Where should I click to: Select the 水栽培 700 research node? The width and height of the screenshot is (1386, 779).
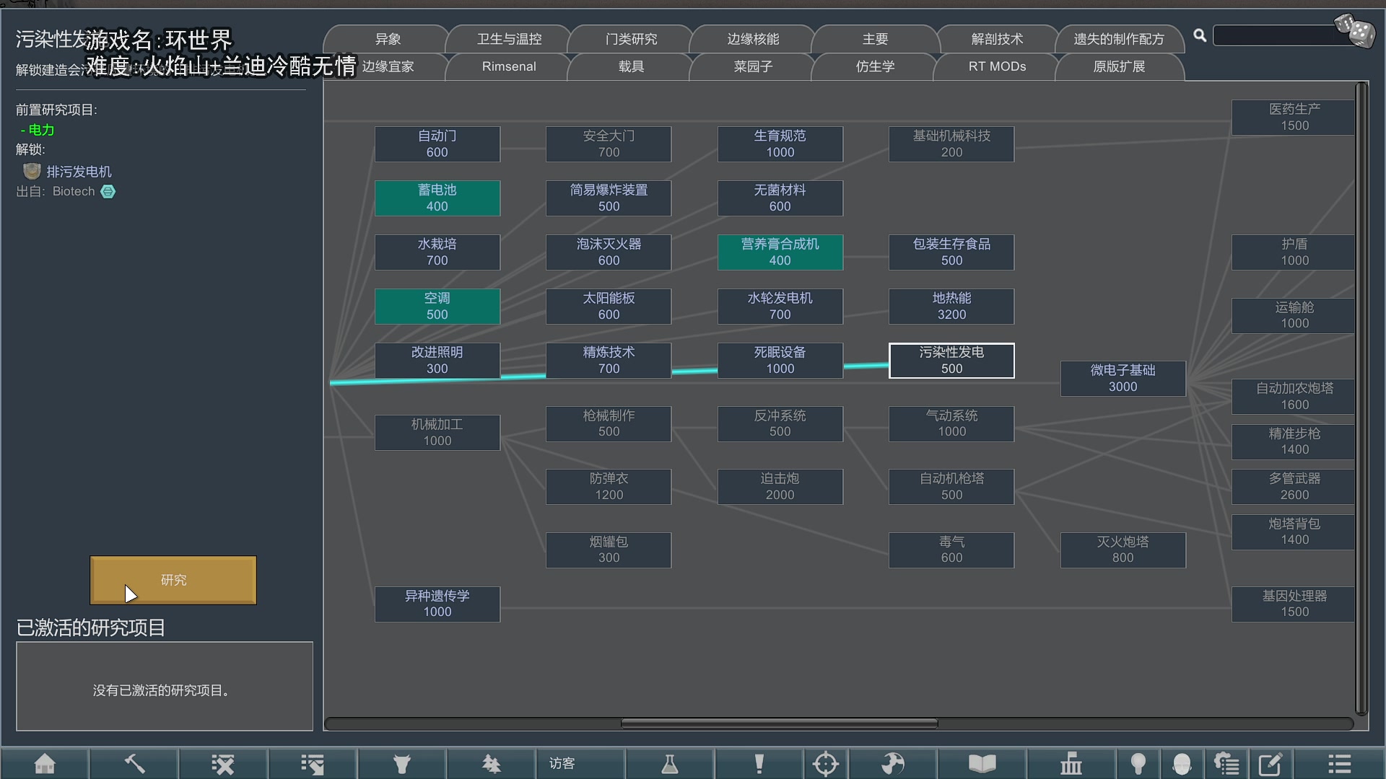point(437,252)
